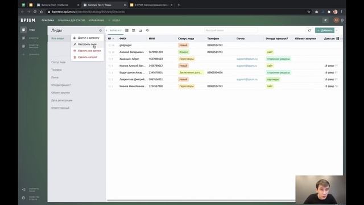Choose Удалить все записи menu entry
Screen dimensions: 364x205
click(x=87, y=51)
